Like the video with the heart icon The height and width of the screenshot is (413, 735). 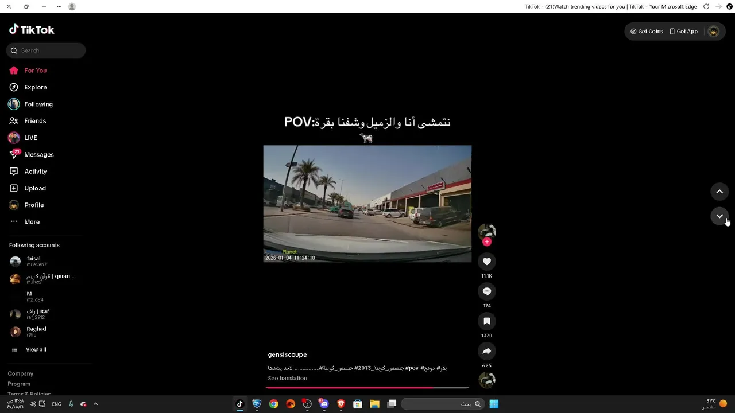(x=487, y=262)
